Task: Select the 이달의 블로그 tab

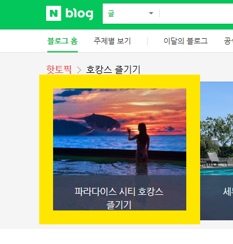Action: coord(186,41)
